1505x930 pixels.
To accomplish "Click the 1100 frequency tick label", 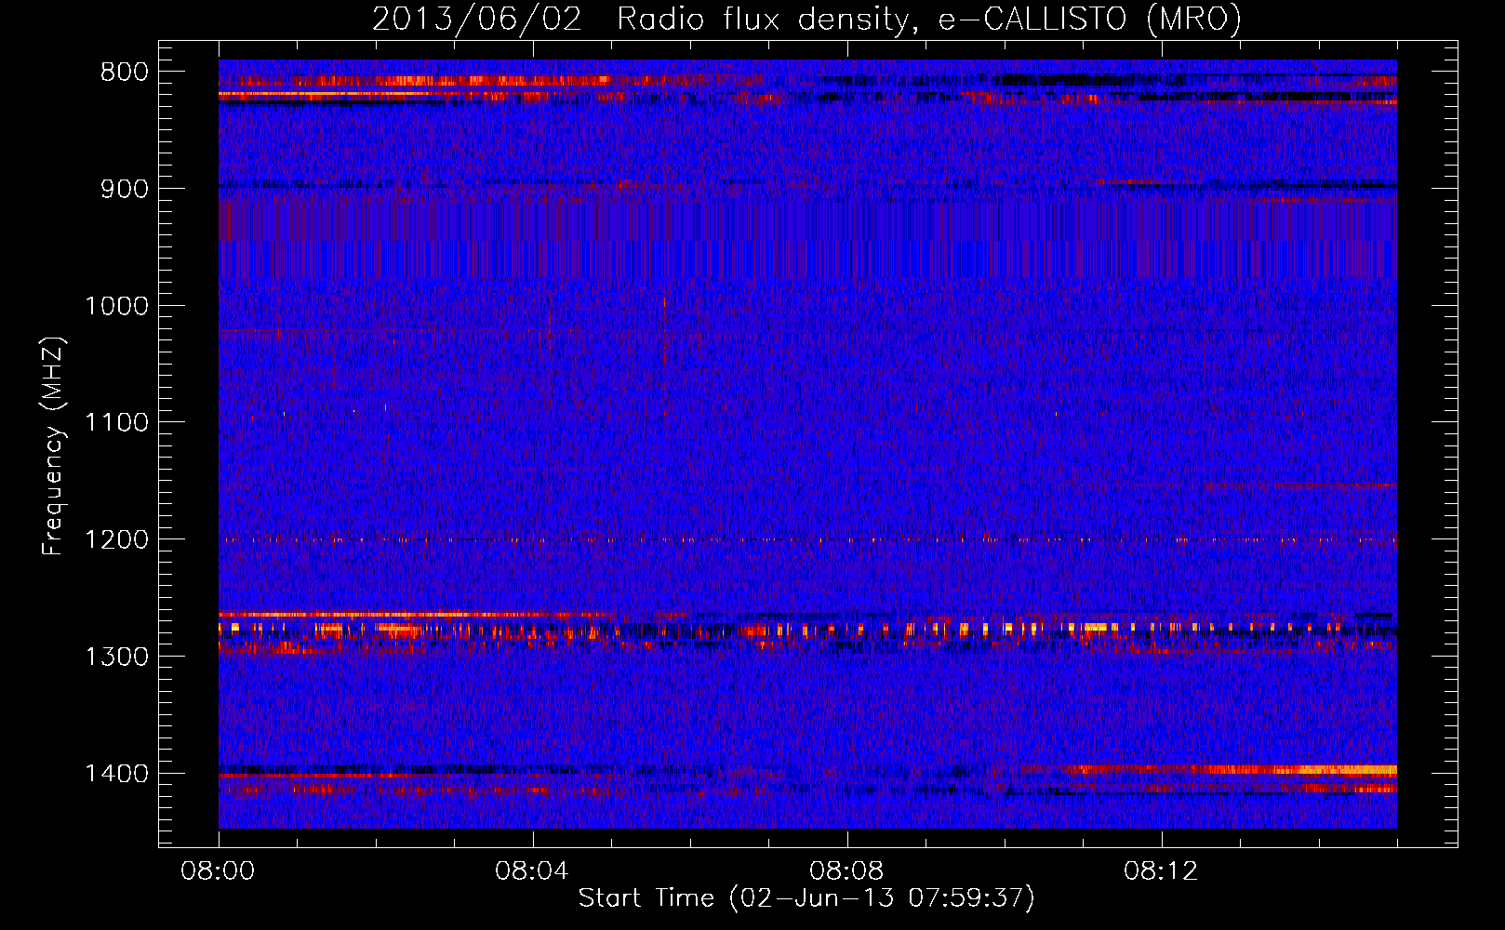I will point(116,423).
